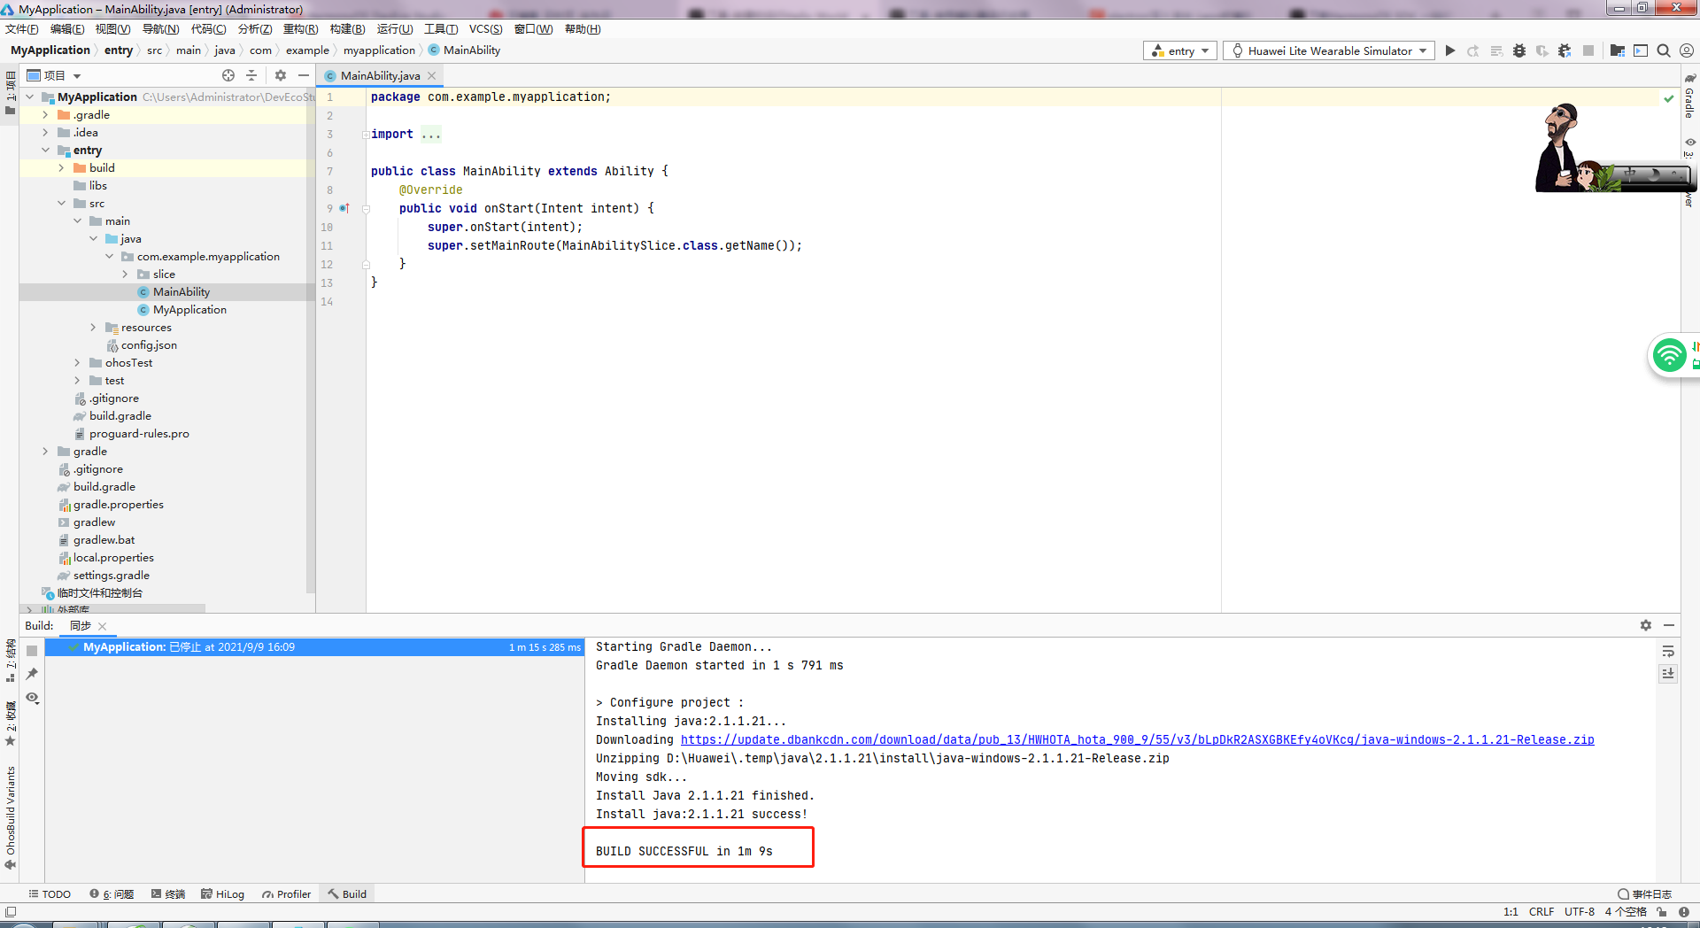This screenshot has width=1700, height=928.
Task: Open the Gradle side panel
Action: (x=1689, y=97)
